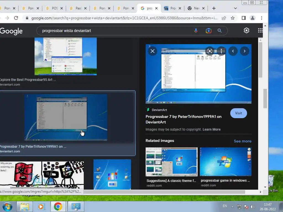Open a new tab with plus button
The image size is (283, 212).
(x=214, y=8)
